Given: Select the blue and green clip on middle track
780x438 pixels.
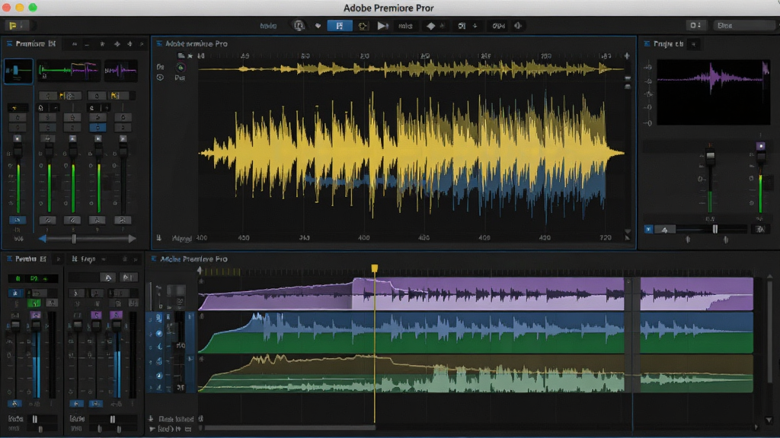Looking at the screenshot, I should (x=475, y=333).
